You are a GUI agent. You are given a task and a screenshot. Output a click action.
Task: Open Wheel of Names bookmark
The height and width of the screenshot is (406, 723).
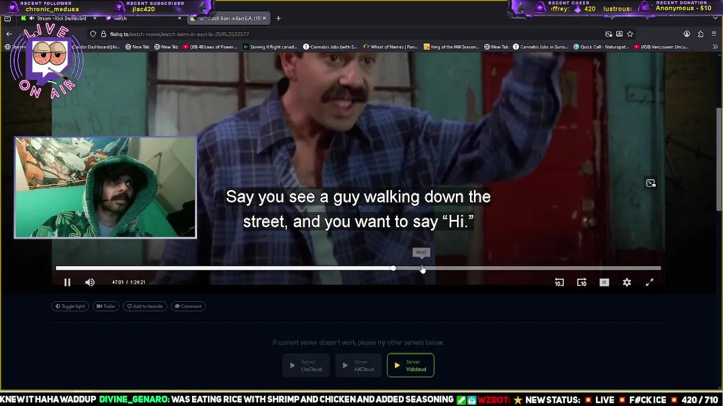tap(391, 47)
